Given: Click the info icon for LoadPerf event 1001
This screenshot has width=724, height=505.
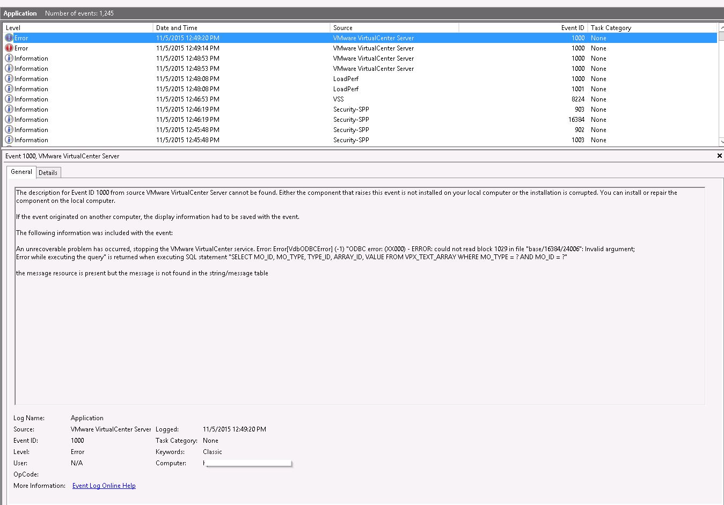Looking at the screenshot, I should (x=9, y=89).
